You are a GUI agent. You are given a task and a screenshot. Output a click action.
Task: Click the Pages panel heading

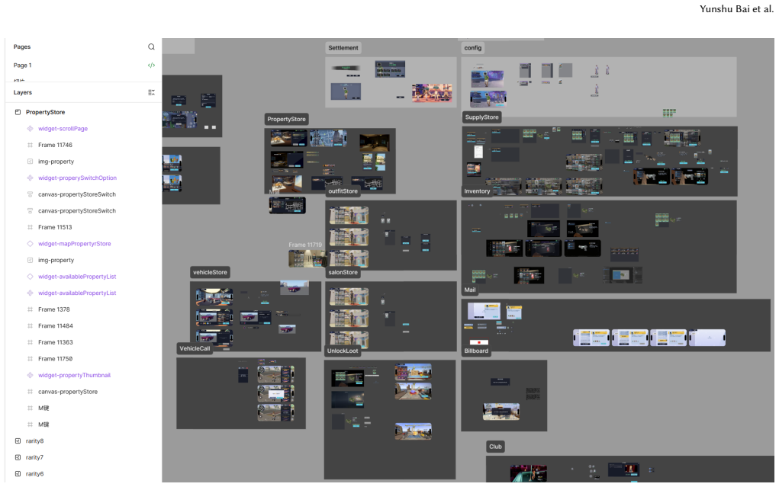(x=22, y=46)
